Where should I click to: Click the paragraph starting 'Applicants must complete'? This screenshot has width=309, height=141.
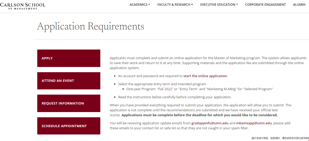click(208, 63)
